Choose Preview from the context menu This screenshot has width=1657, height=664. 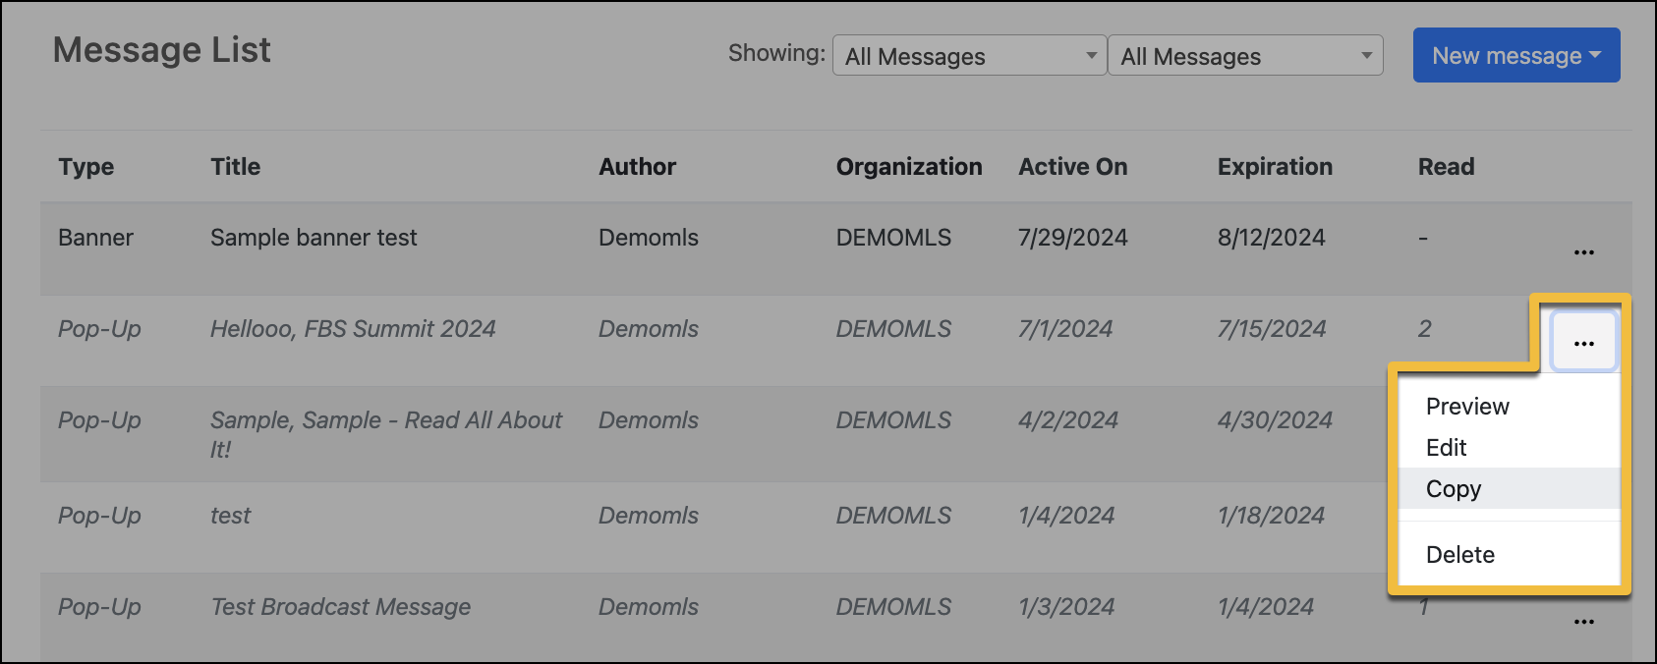(1509, 407)
